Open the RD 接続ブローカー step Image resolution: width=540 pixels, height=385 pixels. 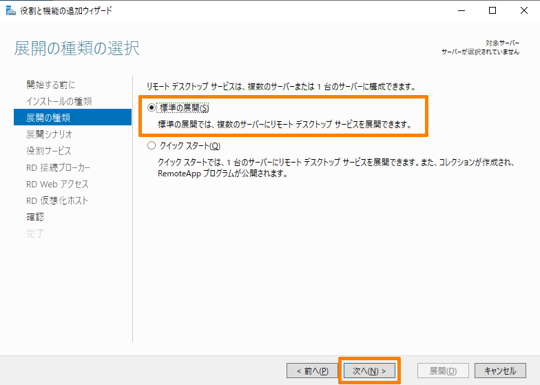(x=58, y=167)
